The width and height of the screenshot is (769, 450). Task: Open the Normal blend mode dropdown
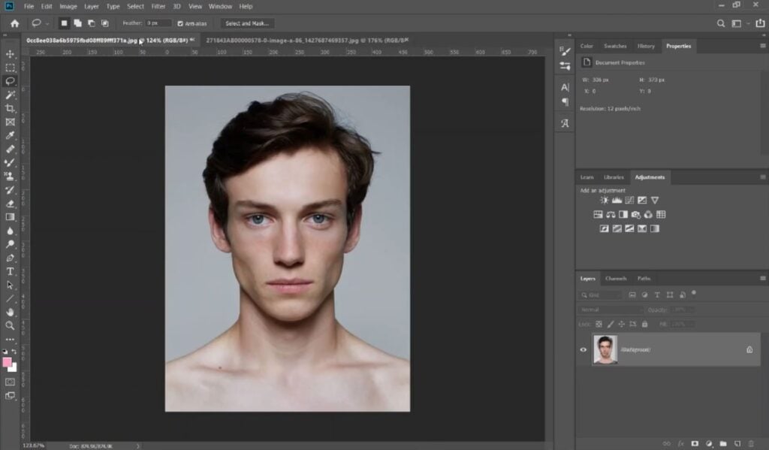[611, 310]
